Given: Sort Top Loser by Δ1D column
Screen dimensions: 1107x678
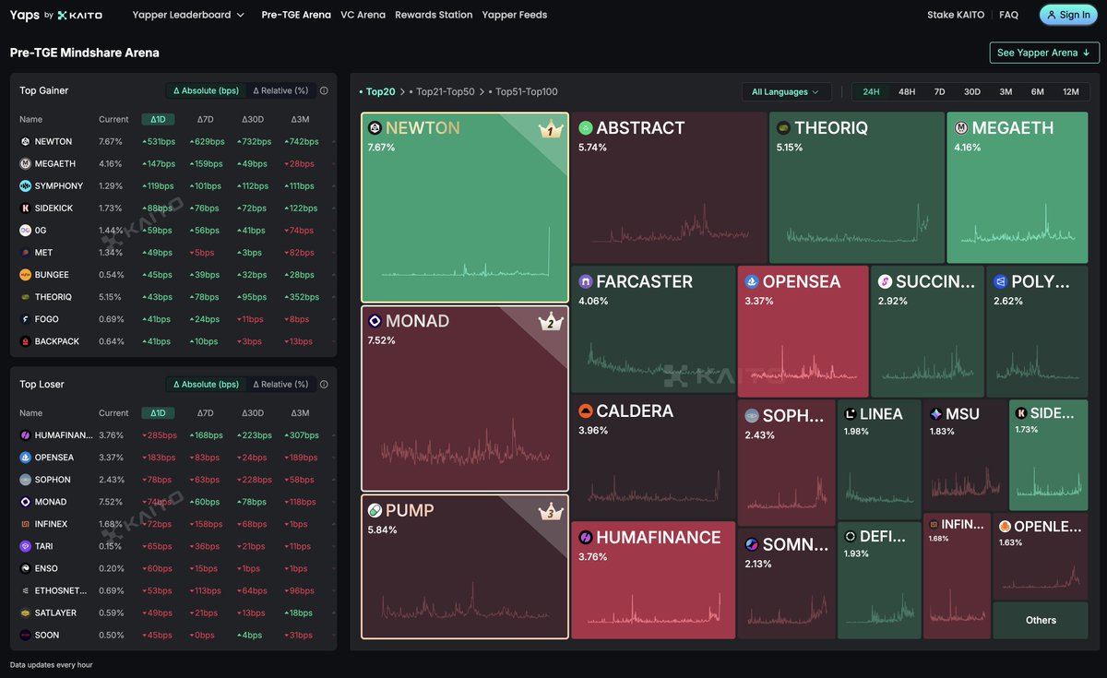Looking at the screenshot, I should point(159,413).
